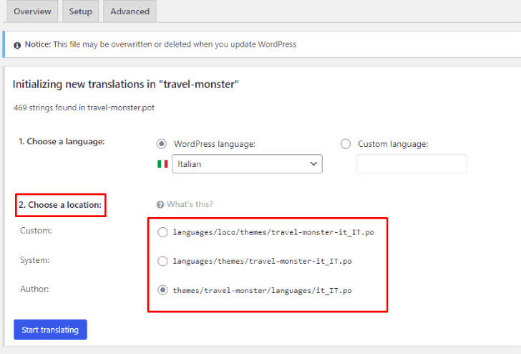Image resolution: width=521 pixels, height=354 pixels.
Task: Click the WordPress language label
Action: (x=215, y=144)
